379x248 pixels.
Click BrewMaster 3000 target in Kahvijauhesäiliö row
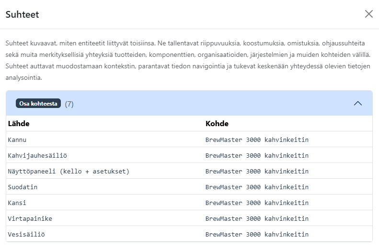coord(257,155)
